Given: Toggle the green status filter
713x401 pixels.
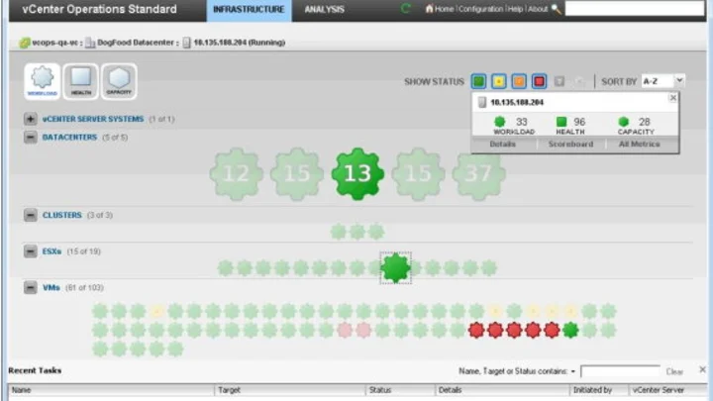Looking at the screenshot, I should click(479, 81).
